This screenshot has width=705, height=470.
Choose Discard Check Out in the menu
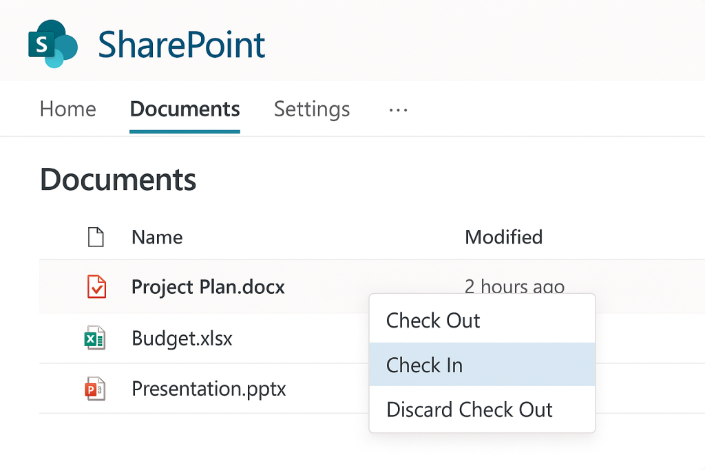(x=470, y=410)
